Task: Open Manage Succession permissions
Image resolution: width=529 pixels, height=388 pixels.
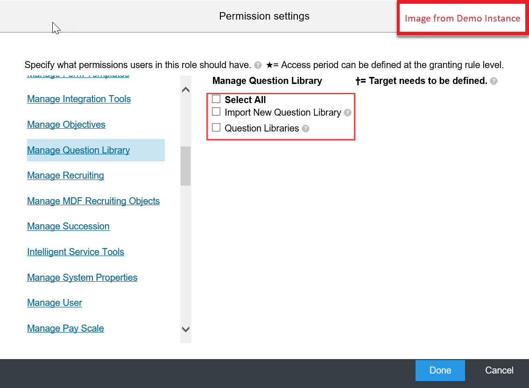Action: tap(68, 227)
